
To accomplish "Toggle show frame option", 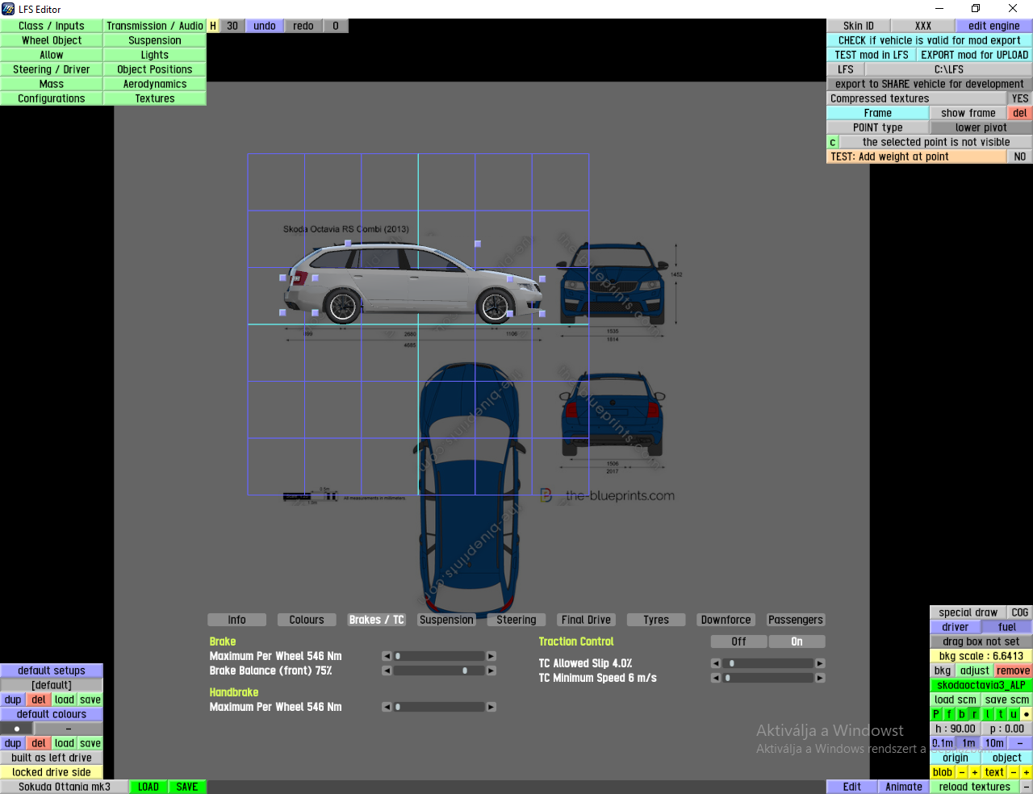I will (968, 113).
